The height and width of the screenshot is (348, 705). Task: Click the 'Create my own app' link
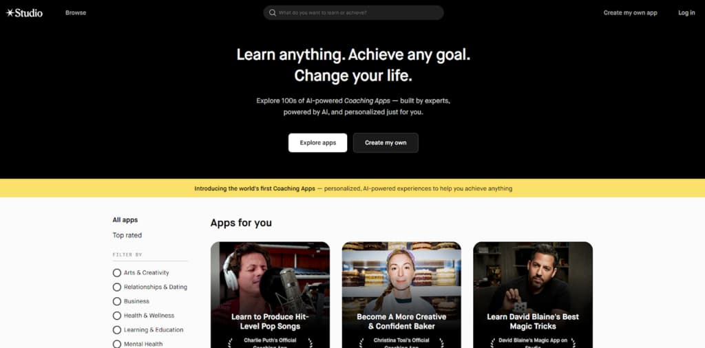point(631,12)
